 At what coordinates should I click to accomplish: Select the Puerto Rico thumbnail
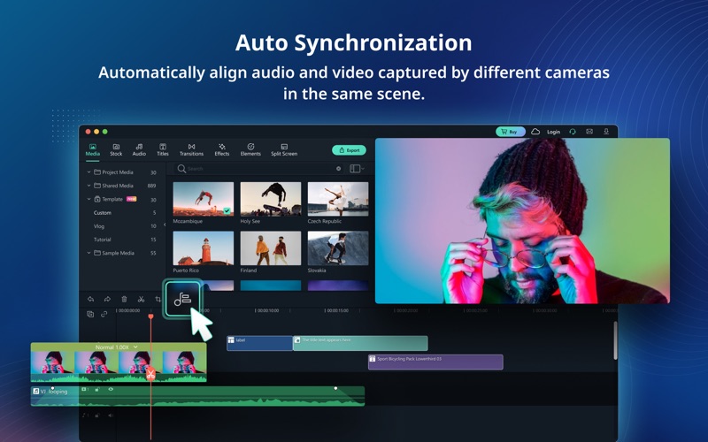pyautogui.click(x=204, y=248)
